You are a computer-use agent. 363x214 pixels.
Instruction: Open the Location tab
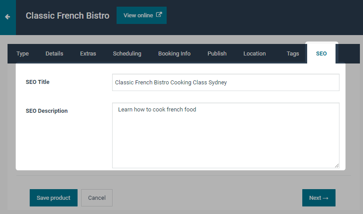(254, 54)
